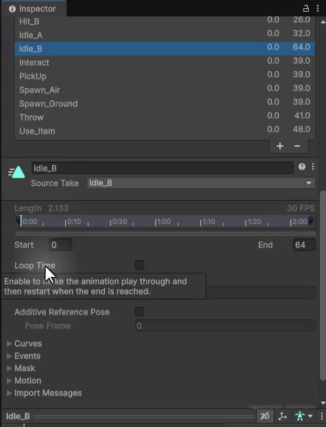Open the preview bar's three-dot options menu

[322, 416]
